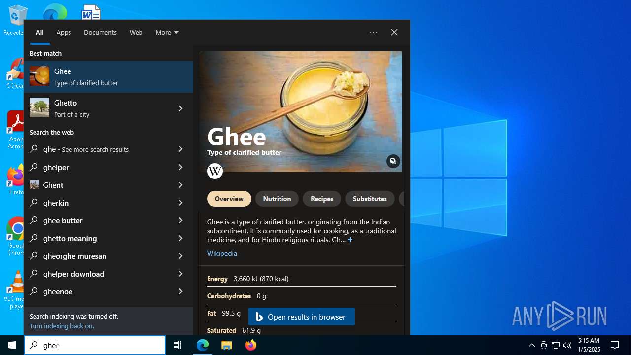Screen dimensions: 631x355
Task: Switch to the Web filter tab
Action: point(136,32)
